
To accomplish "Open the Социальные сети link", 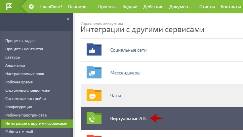I will coord(128,50).
